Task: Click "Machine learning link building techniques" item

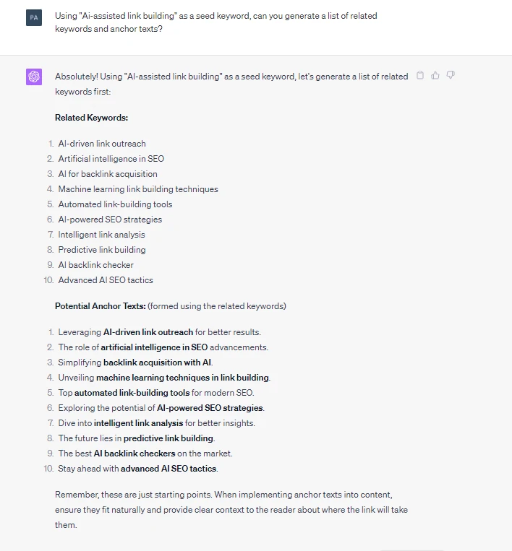Action: (x=138, y=189)
